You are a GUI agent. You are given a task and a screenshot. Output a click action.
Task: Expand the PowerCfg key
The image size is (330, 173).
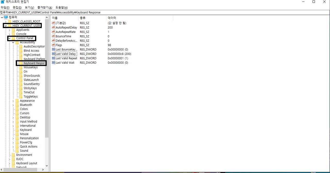click(x=13, y=142)
